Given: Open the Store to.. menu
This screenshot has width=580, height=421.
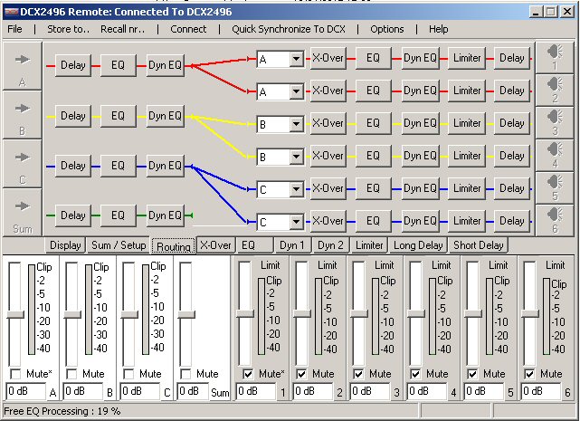Looking at the screenshot, I should [x=69, y=29].
